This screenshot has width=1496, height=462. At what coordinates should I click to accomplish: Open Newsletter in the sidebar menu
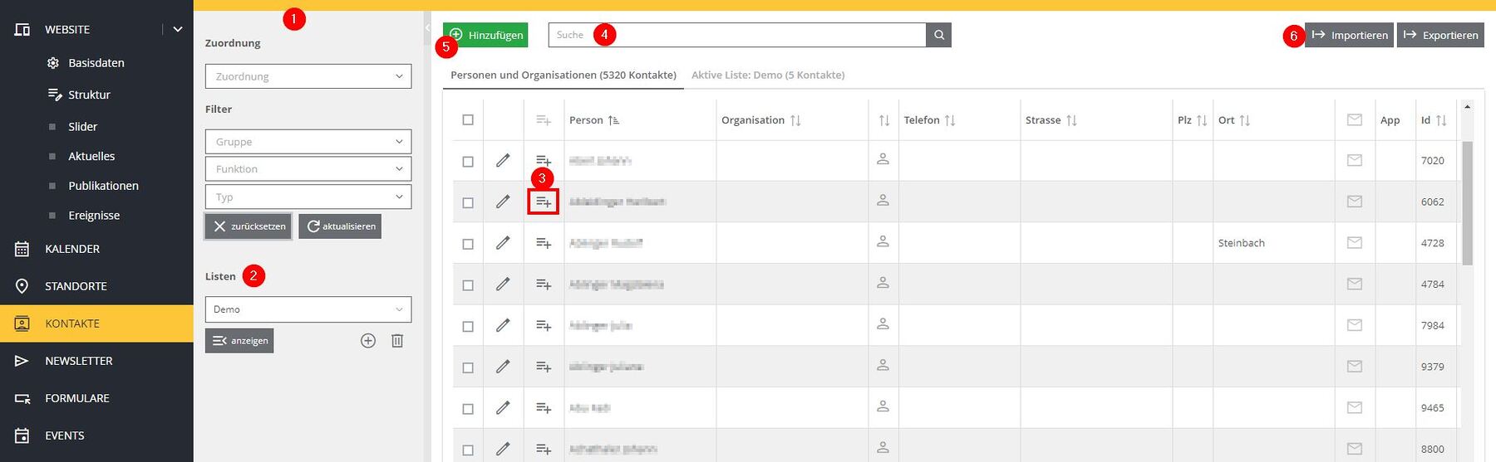78,361
